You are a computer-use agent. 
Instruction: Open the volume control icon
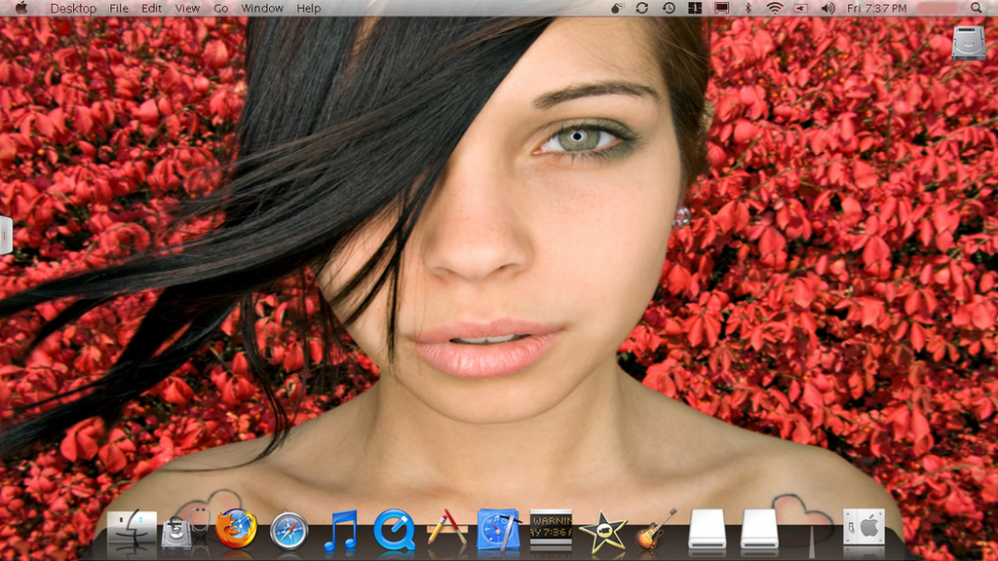coord(828,8)
